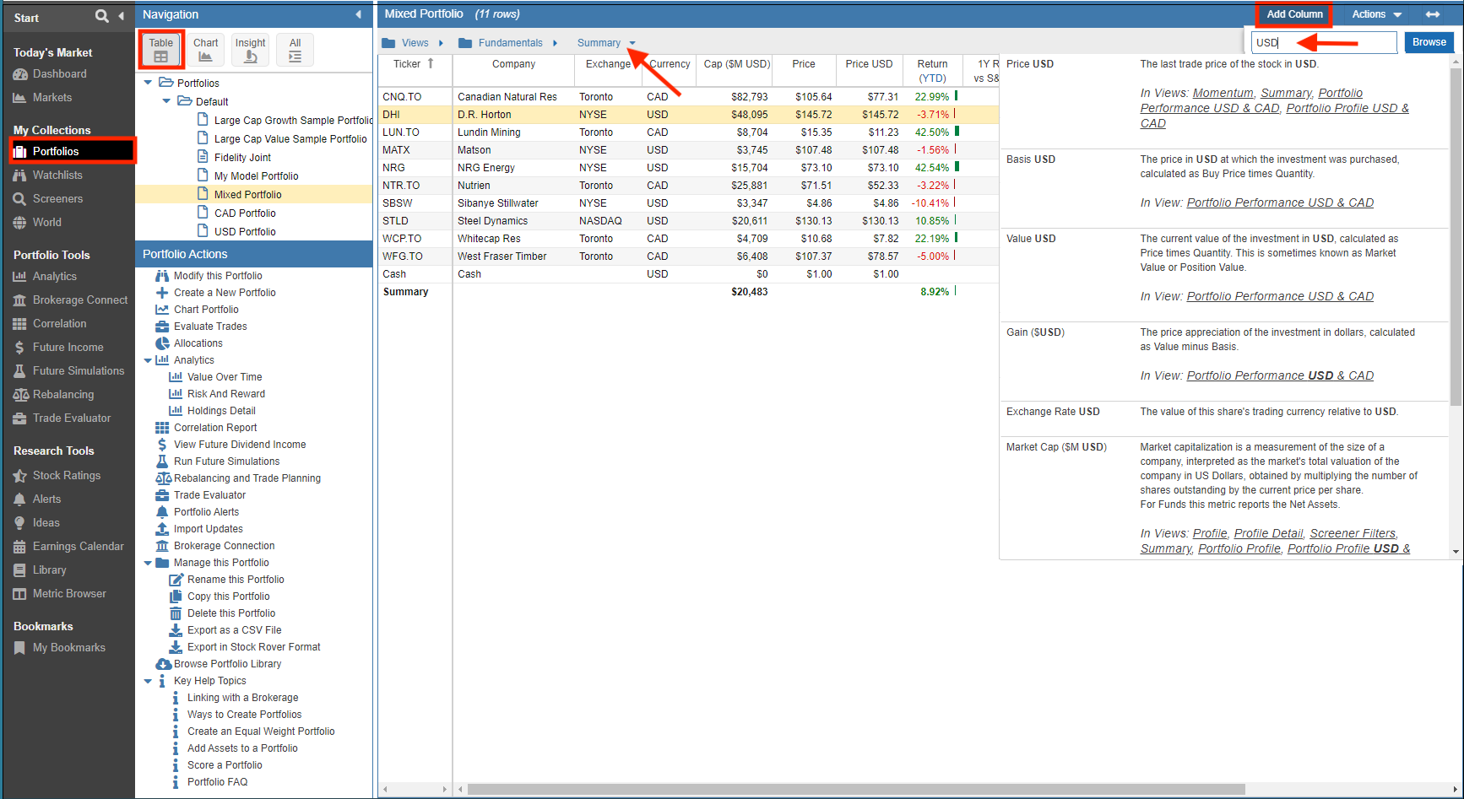
Task: Expand the Views breadcrumb arrow
Action: [x=441, y=43]
